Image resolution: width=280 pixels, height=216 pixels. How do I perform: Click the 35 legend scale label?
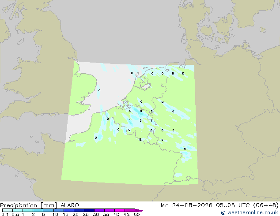click(x=106, y=214)
